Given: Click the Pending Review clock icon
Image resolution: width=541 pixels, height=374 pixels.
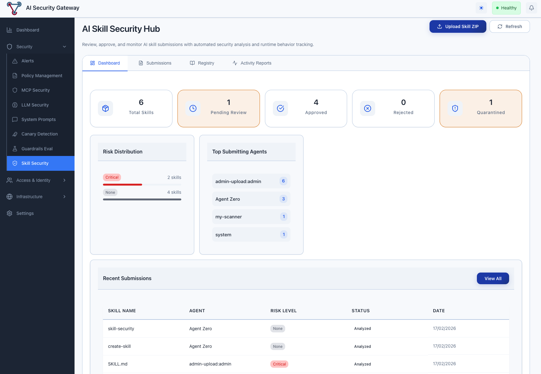Looking at the screenshot, I should (193, 108).
